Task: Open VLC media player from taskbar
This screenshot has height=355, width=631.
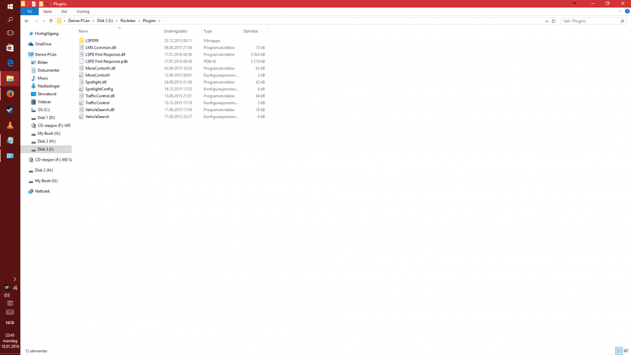Action: 10,125
